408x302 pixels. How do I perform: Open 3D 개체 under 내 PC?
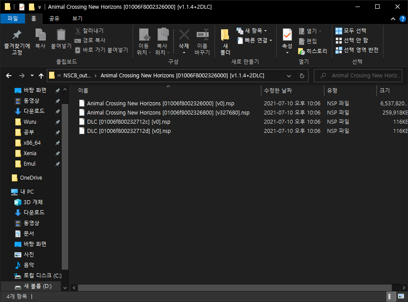pos(33,202)
